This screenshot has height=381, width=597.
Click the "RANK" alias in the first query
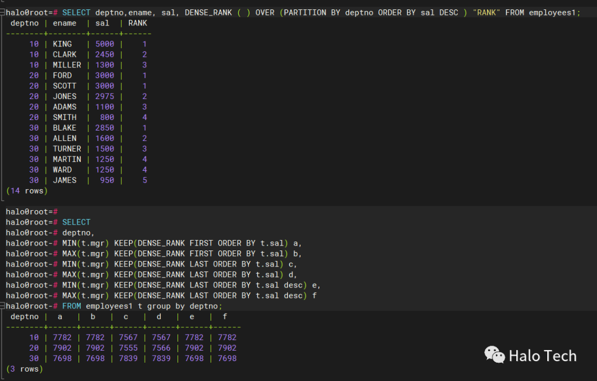coord(486,13)
